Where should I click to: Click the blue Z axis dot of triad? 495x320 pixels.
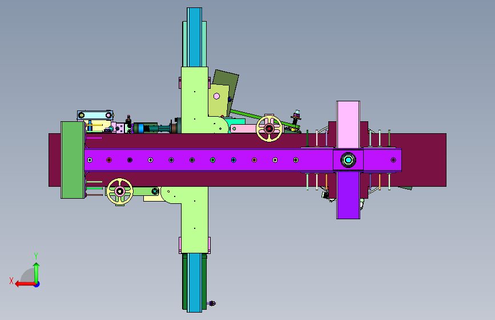(x=37, y=284)
